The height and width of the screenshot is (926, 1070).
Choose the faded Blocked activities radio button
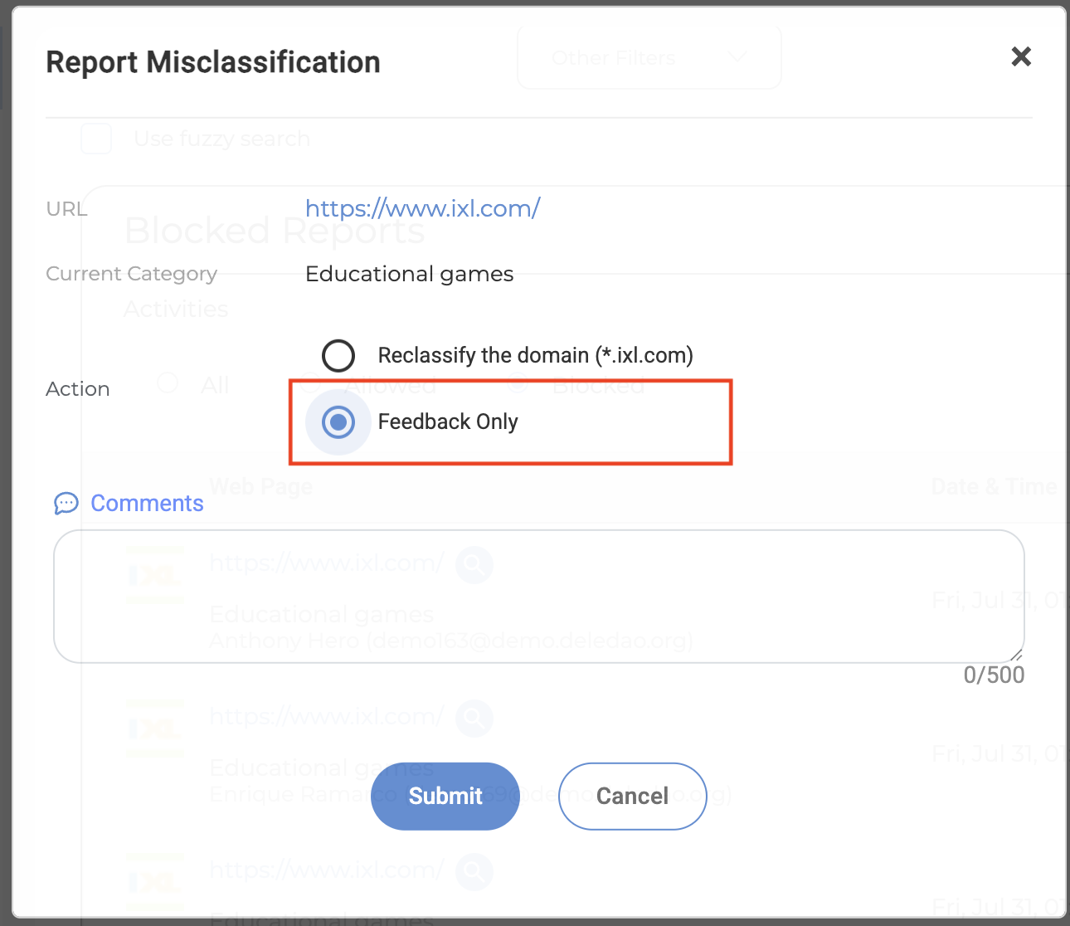518,383
